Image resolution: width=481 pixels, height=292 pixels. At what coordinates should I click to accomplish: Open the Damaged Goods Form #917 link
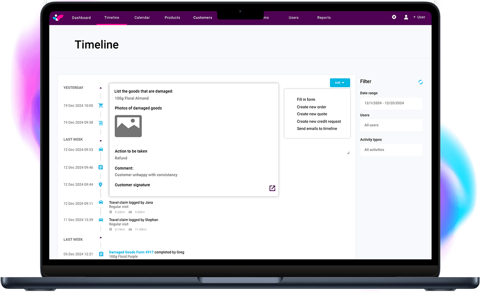click(x=131, y=252)
